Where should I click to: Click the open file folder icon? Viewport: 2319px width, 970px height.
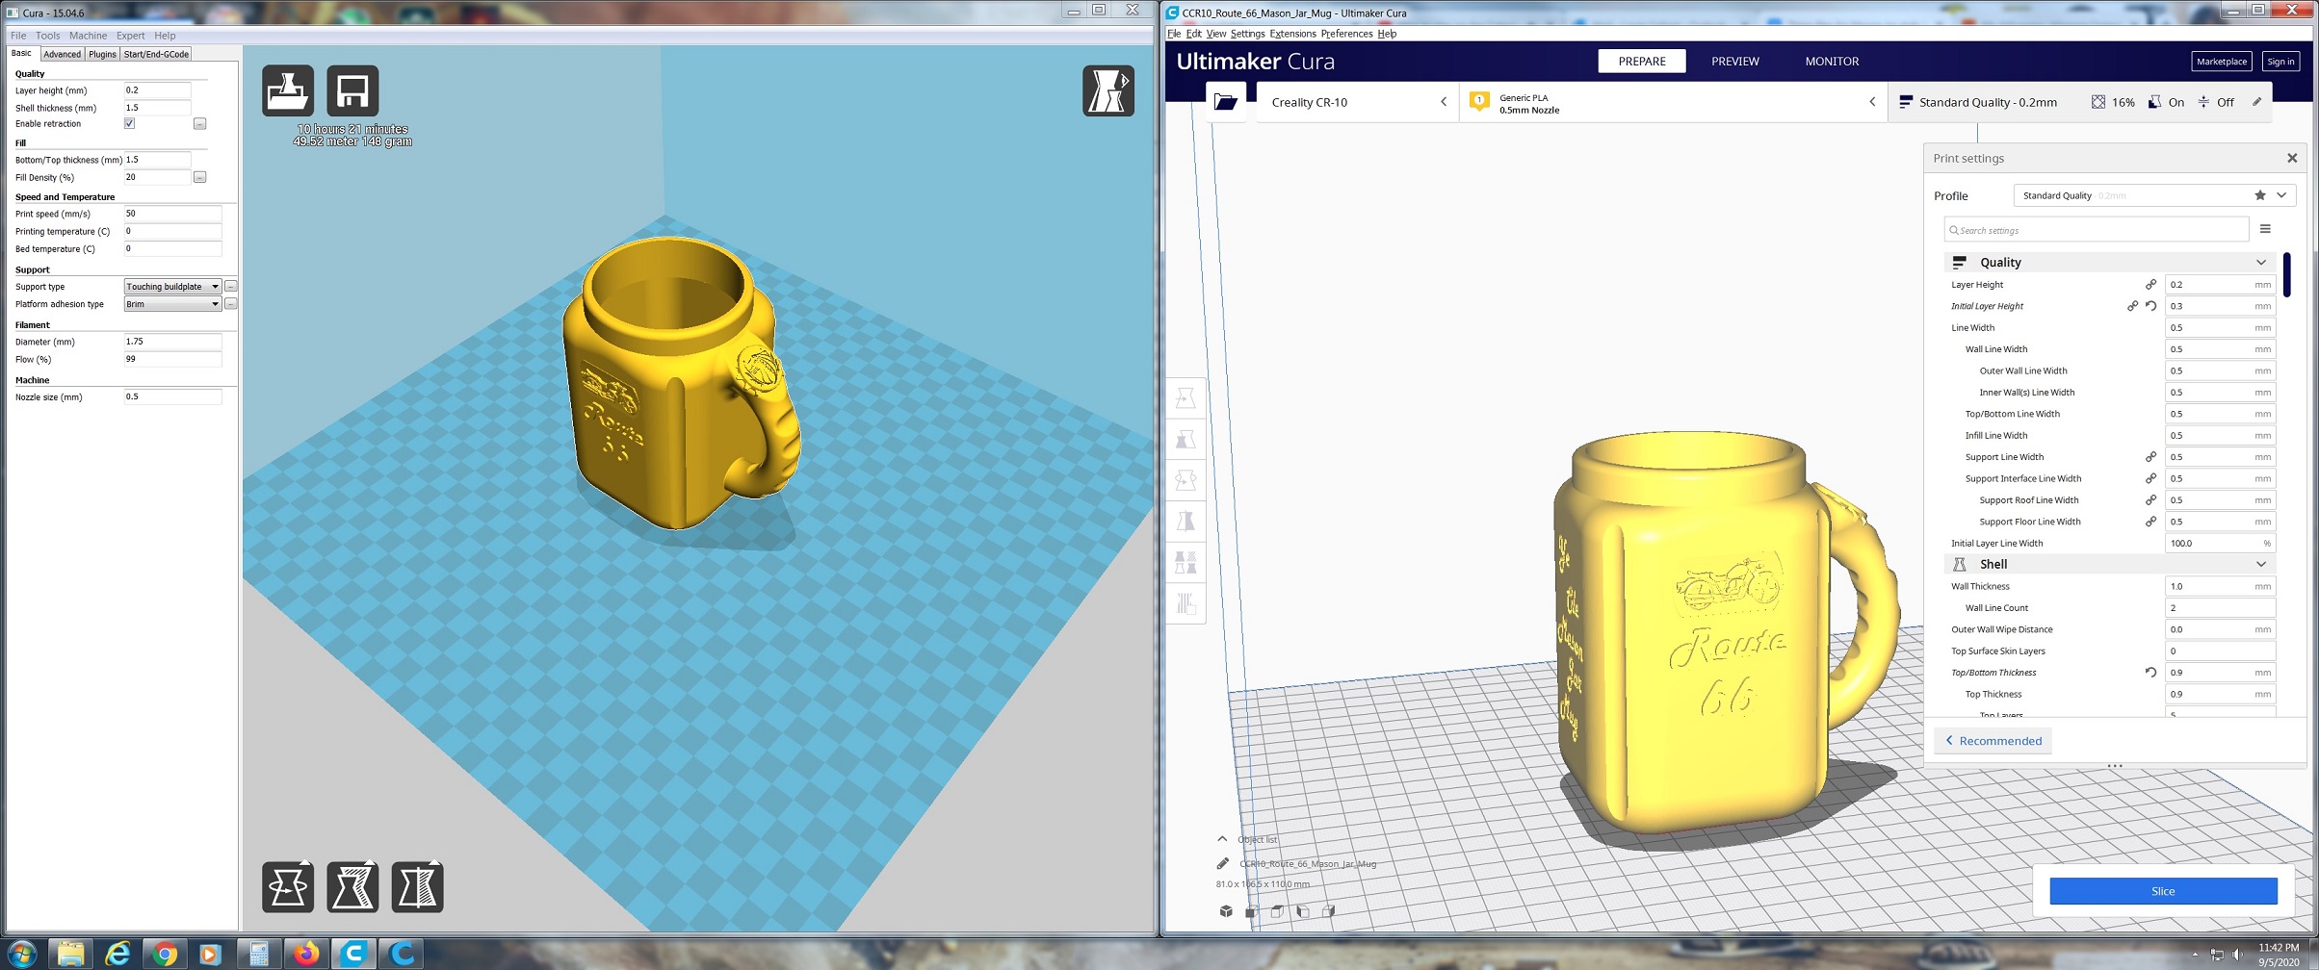(1226, 102)
